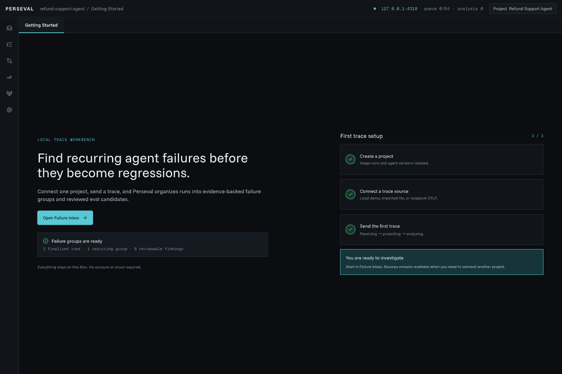Viewport: 562px width, 374px height.
Task: Click the server address 127.0.0.1:4318
Action: tap(399, 9)
